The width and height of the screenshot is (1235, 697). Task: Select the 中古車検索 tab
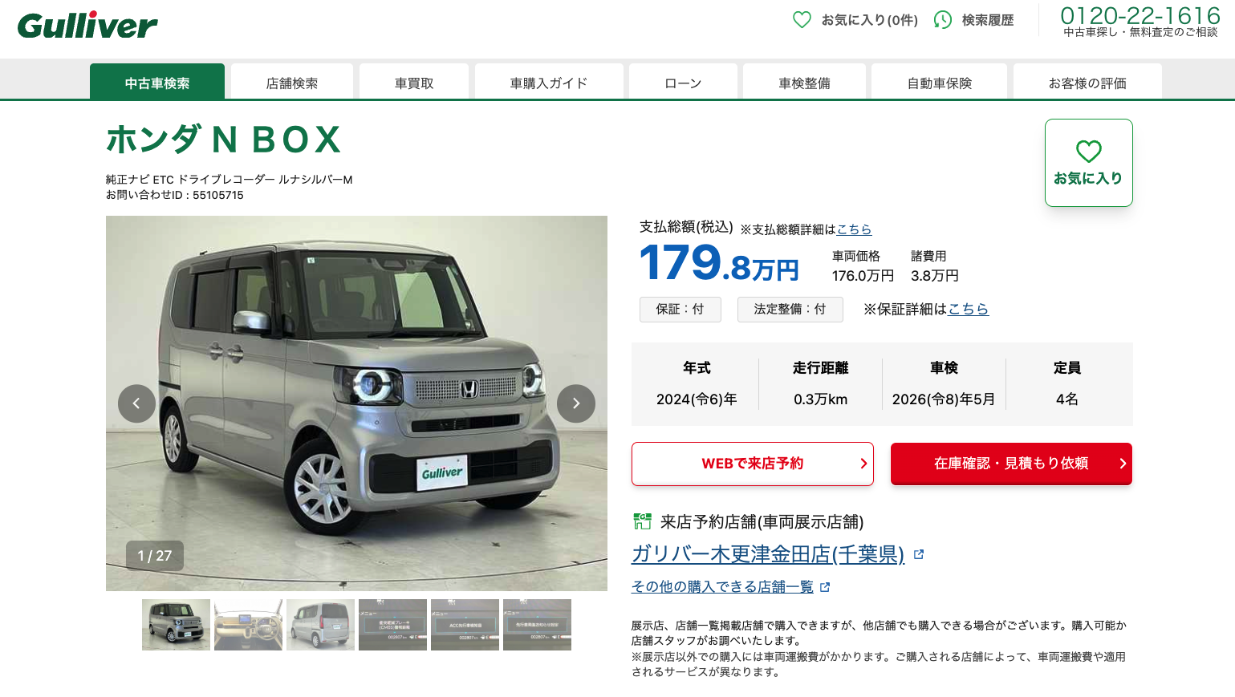(x=157, y=83)
